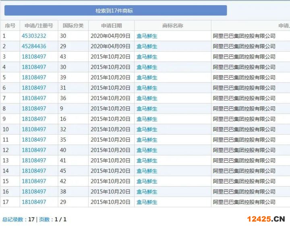Open application number 45303232 in row 1
The height and width of the screenshot is (228, 290).
pos(34,36)
